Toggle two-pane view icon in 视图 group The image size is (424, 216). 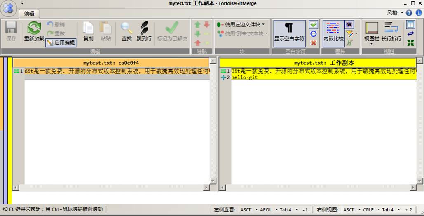click(x=410, y=25)
